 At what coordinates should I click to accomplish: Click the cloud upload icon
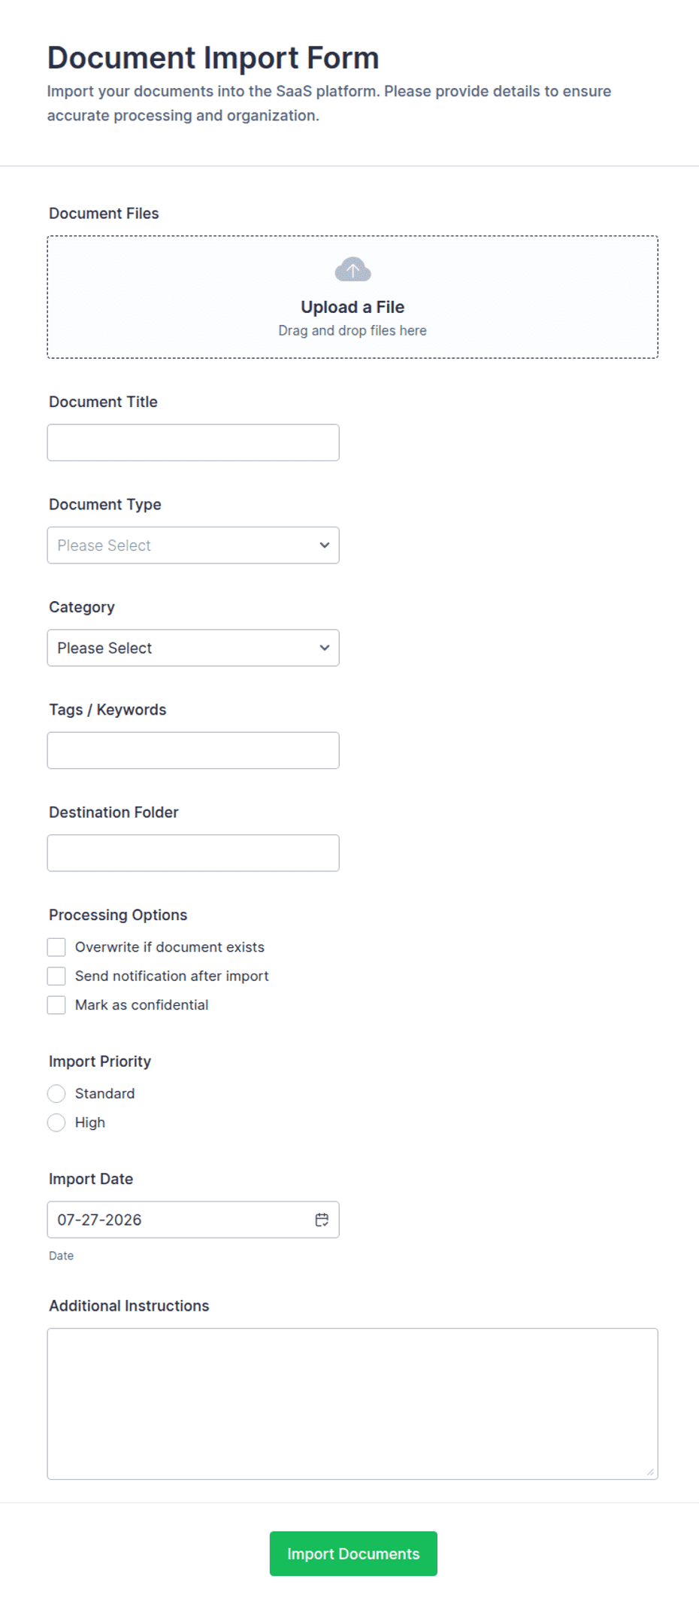[353, 269]
